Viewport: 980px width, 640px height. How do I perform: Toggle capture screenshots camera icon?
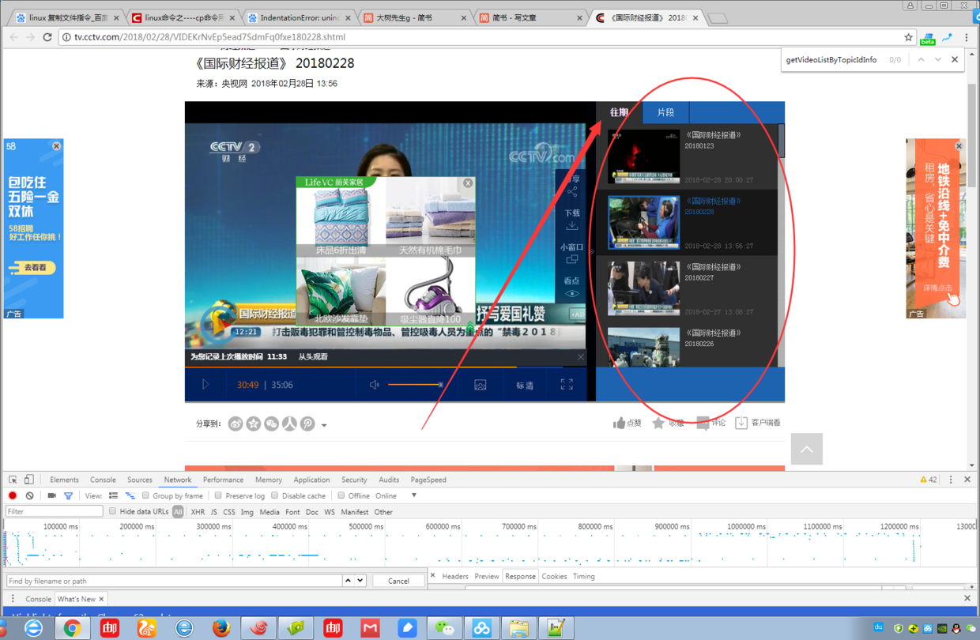51,495
